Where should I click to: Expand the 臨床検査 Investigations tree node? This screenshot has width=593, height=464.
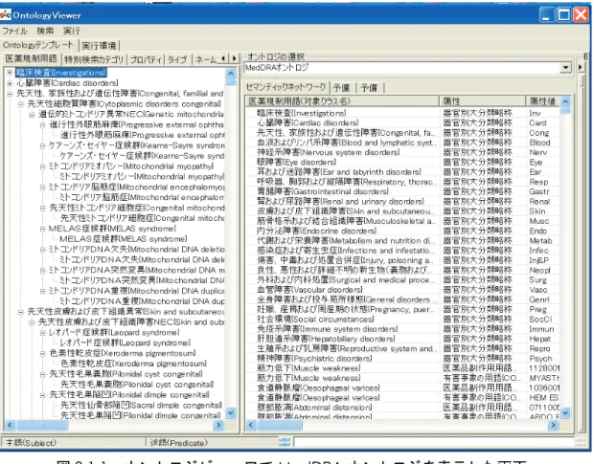click(x=10, y=72)
